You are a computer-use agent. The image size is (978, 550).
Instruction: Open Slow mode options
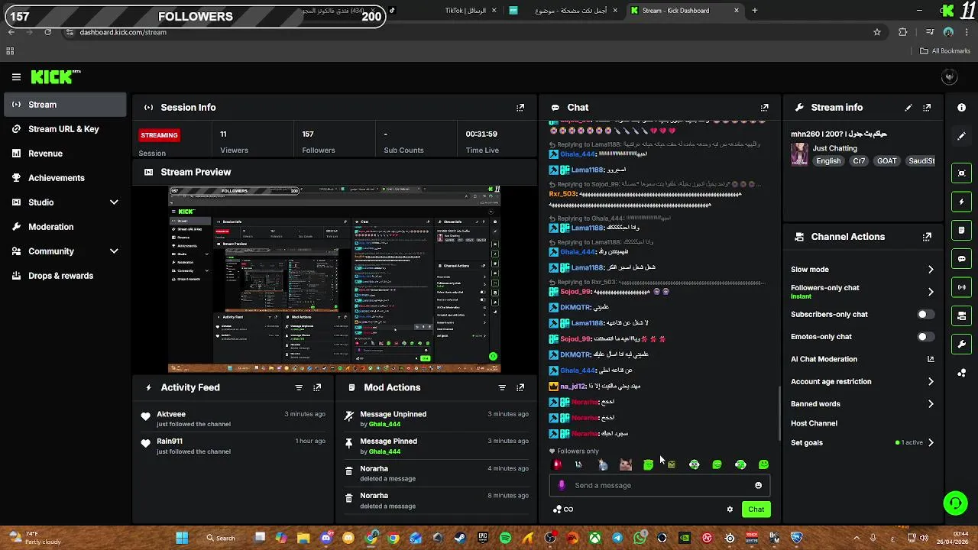point(863,270)
